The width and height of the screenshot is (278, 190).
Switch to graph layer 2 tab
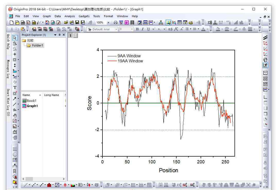[x=75, y=35]
